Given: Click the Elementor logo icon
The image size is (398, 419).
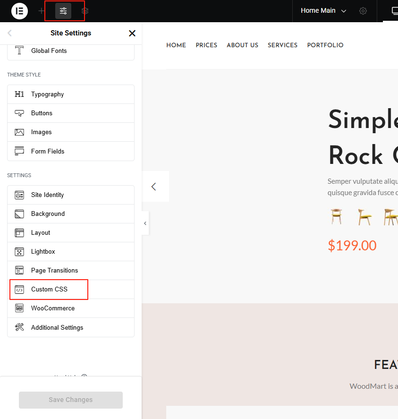Looking at the screenshot, I should click(20, 11).
